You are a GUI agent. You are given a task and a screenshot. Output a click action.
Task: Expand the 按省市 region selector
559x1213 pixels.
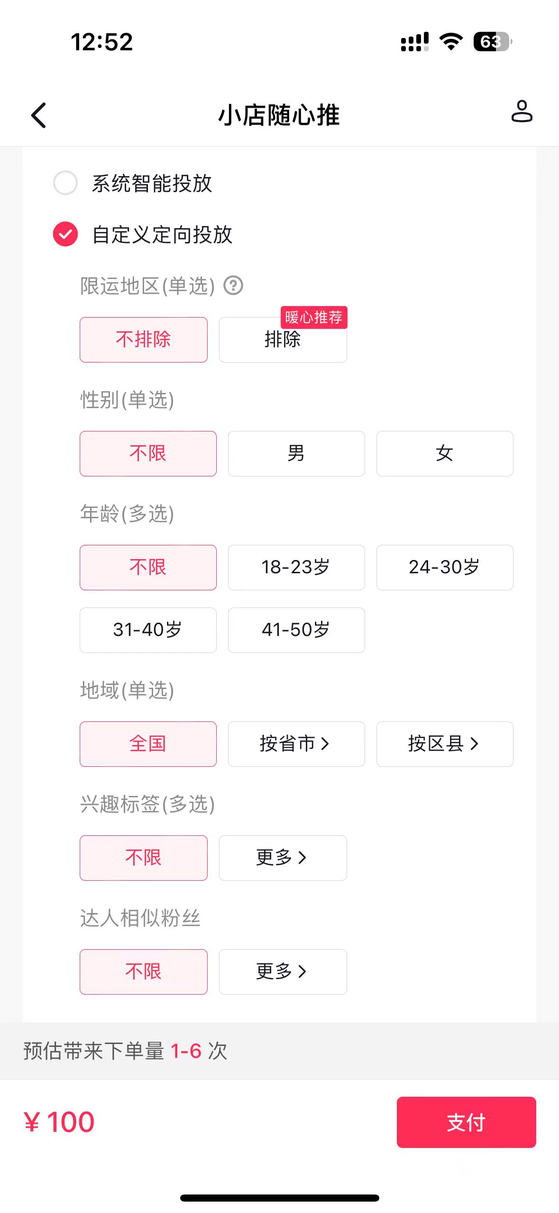pyautogui.click(x=296, y=744)
